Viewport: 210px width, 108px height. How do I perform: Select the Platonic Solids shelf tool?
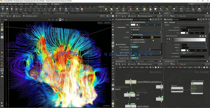(66, 9)
